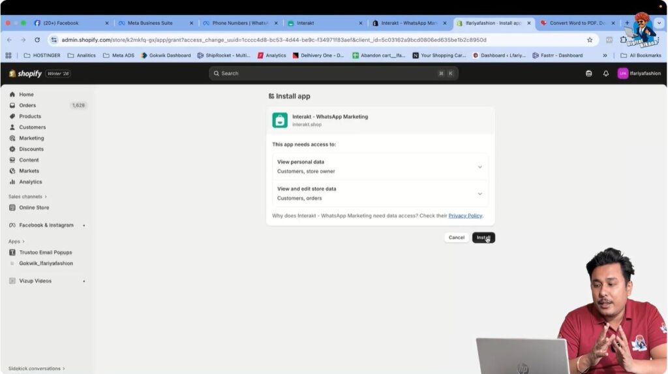Open Analytics in Shopify sidebar
Screen dimensions: 668x374
30,181
